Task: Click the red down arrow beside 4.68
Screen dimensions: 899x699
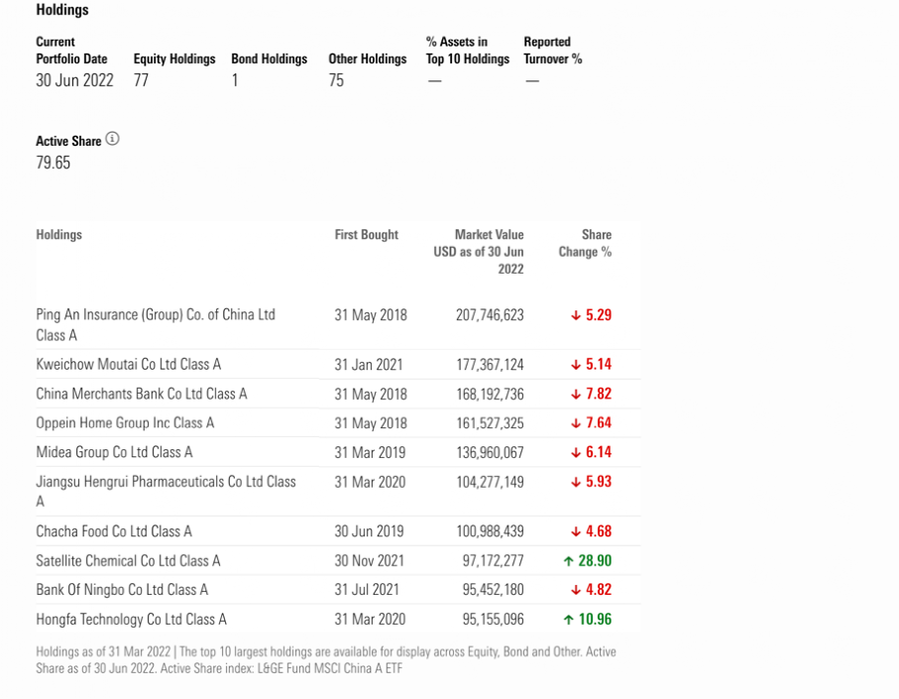Action: [575, 531]
